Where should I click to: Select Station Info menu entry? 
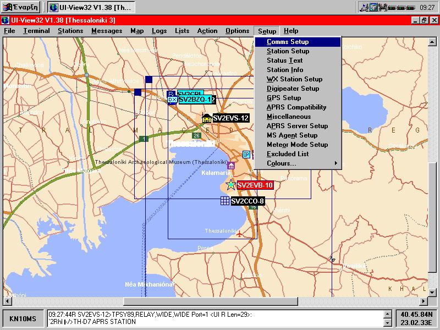(298, 70)
